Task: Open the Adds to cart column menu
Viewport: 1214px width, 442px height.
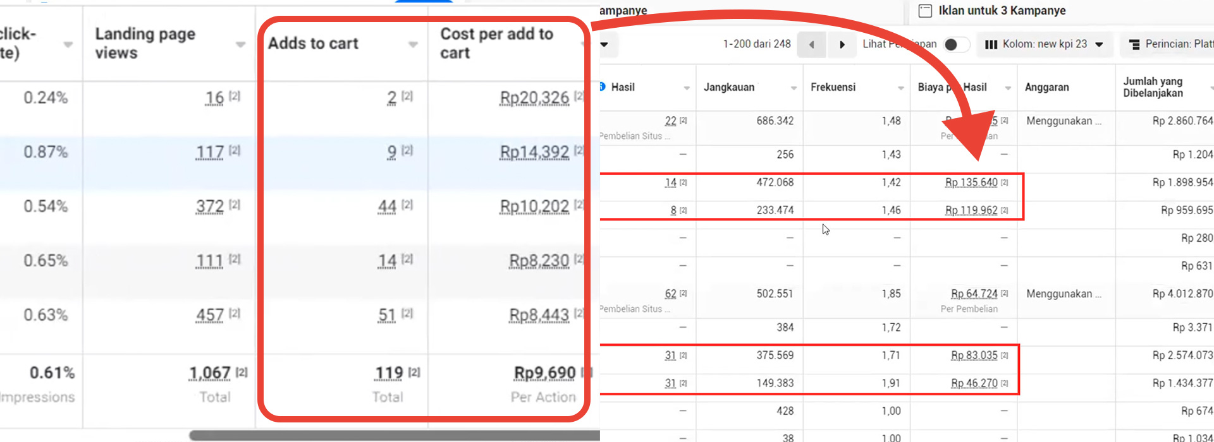Action: coord(413,44)
